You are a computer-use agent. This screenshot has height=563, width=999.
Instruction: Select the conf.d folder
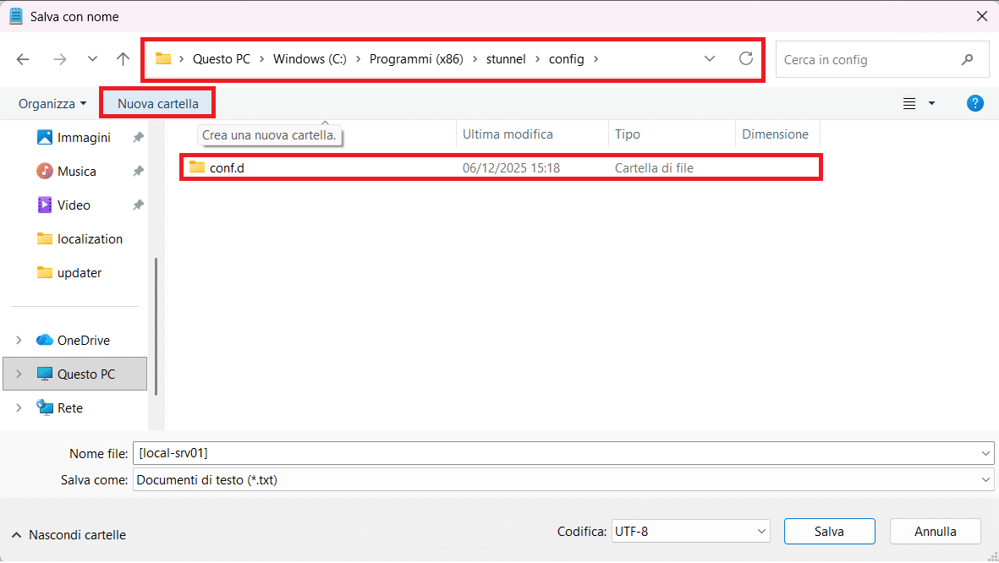point(227,167)
